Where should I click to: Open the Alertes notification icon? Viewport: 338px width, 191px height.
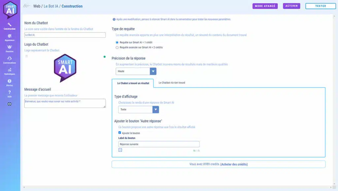pos(10,82)
